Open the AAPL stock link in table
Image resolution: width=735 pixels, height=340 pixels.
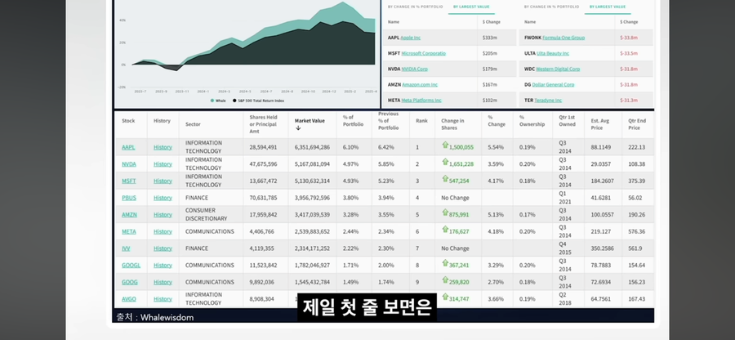tap(128, 147)
